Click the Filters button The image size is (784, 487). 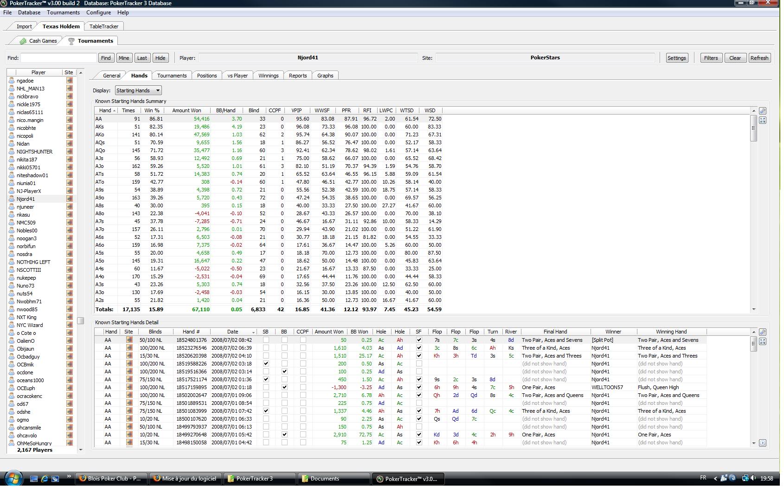[711, 58]
